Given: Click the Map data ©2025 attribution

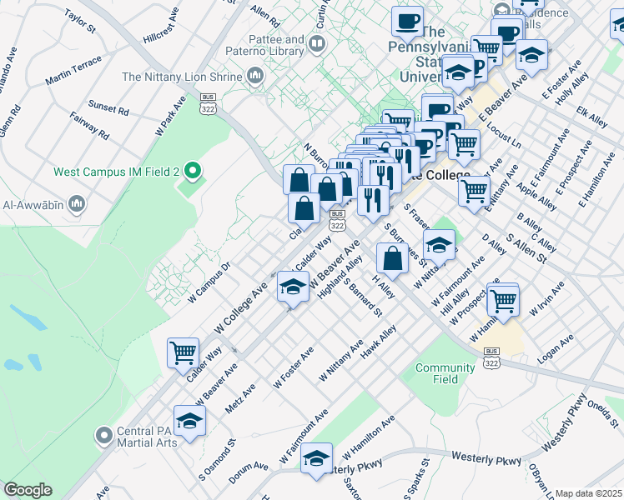Looking at the screenshot, I should click(x=588, y=493).
